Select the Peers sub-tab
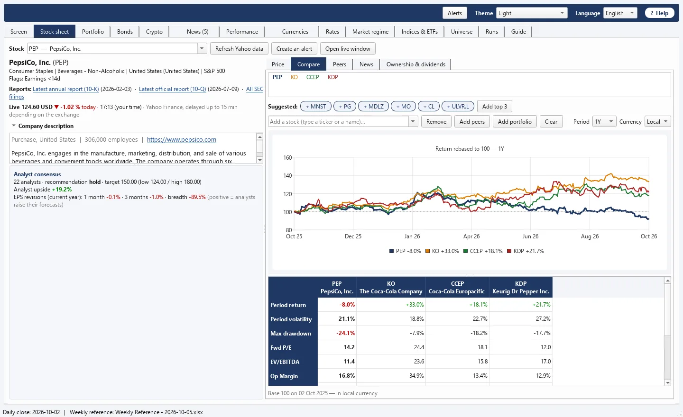683x417 pixels. [340, 64]
